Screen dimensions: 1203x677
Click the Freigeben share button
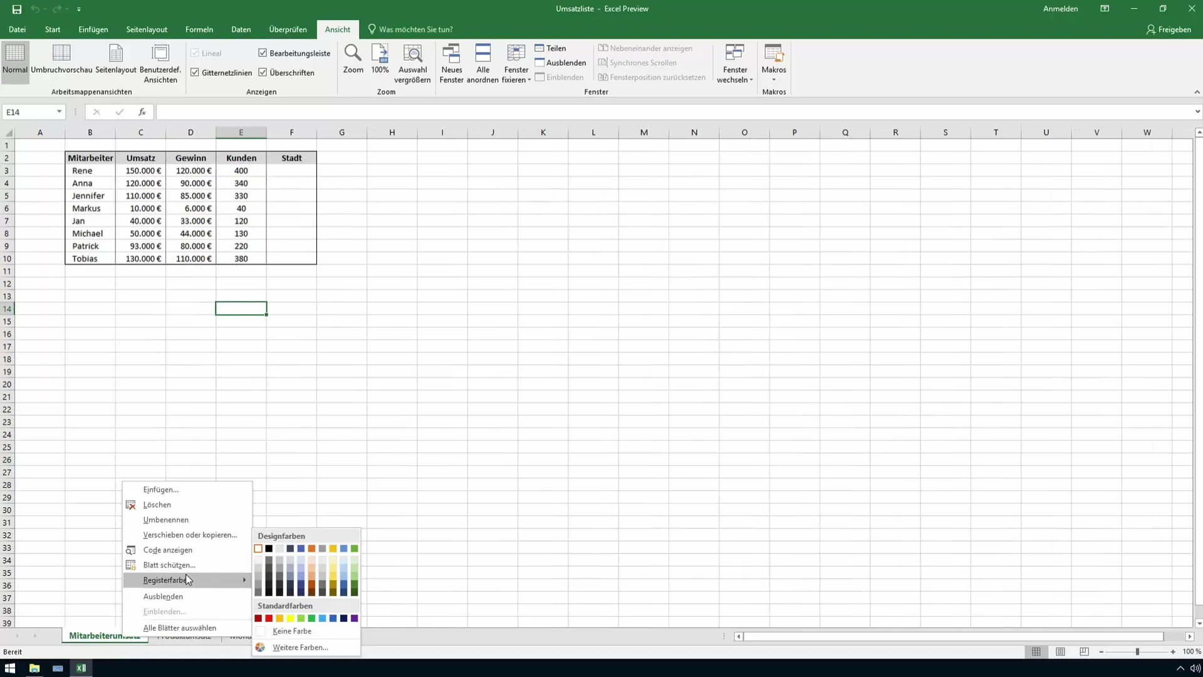pyautogui.click(x=1169, y=29)
